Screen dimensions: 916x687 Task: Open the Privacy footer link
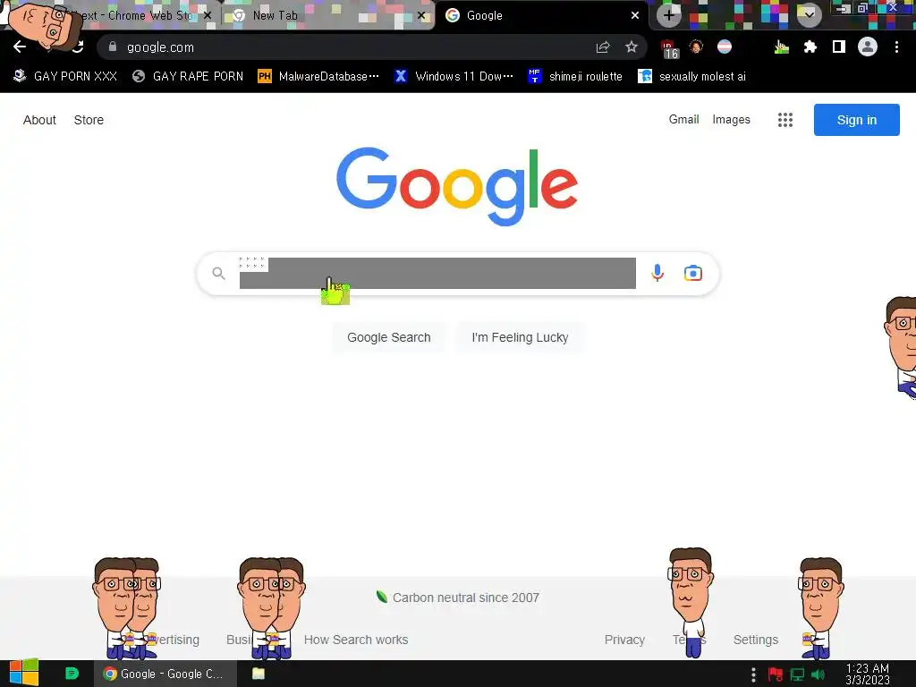pyautogui.click(x=624, y=640)
